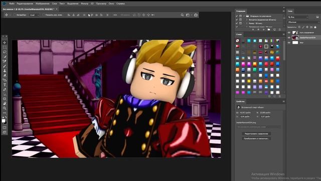Screen dimensions: 321x181
Task: Select the Фон layer thumbnail
Action: point(295,43)
